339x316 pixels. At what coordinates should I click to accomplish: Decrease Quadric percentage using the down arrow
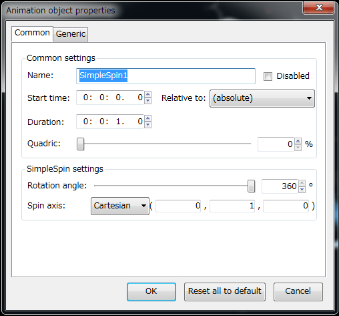point(298,148)
